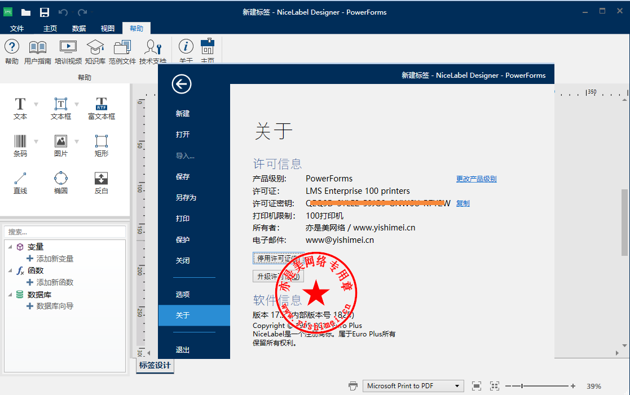Select the 标签设计 label design tab
Screen dimensions: 630x395
point(155,365)
